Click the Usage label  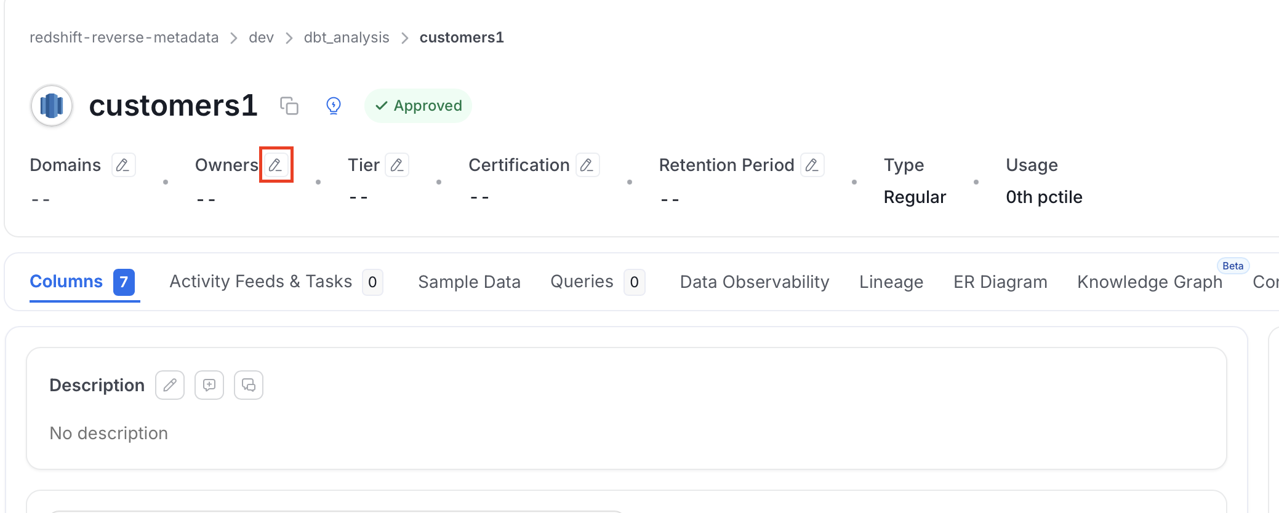tap(1032, 165)
